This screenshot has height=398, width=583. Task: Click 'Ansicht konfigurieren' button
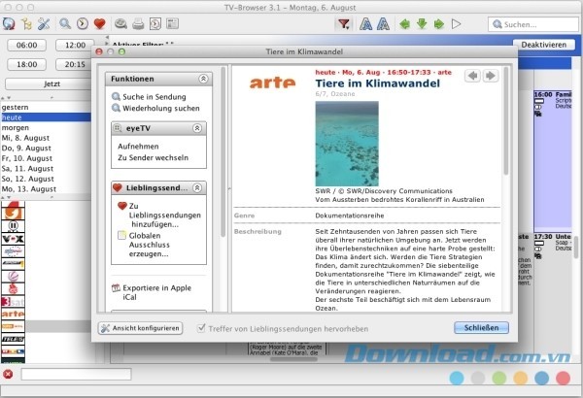141,328
